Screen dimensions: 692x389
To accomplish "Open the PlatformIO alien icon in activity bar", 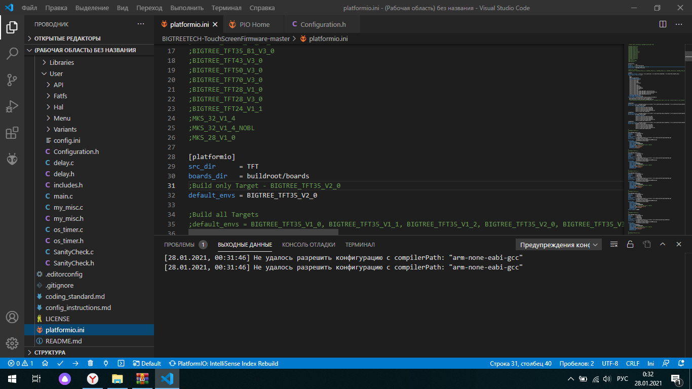I will [x=12, y=159].
